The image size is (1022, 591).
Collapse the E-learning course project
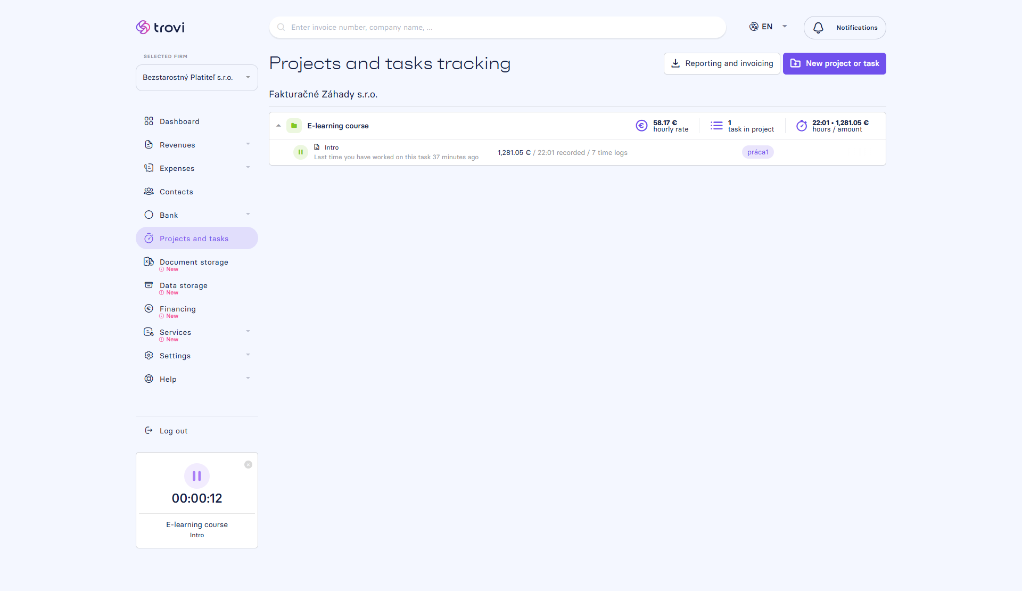[x=278, y=126]
